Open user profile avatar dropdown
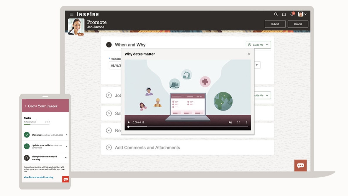The height and width of the screenshot is (196, 348). 302,14
